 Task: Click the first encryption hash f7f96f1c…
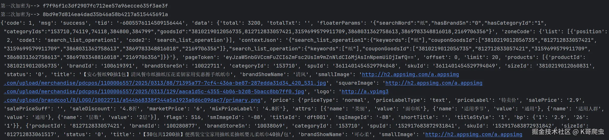[105, 6]
